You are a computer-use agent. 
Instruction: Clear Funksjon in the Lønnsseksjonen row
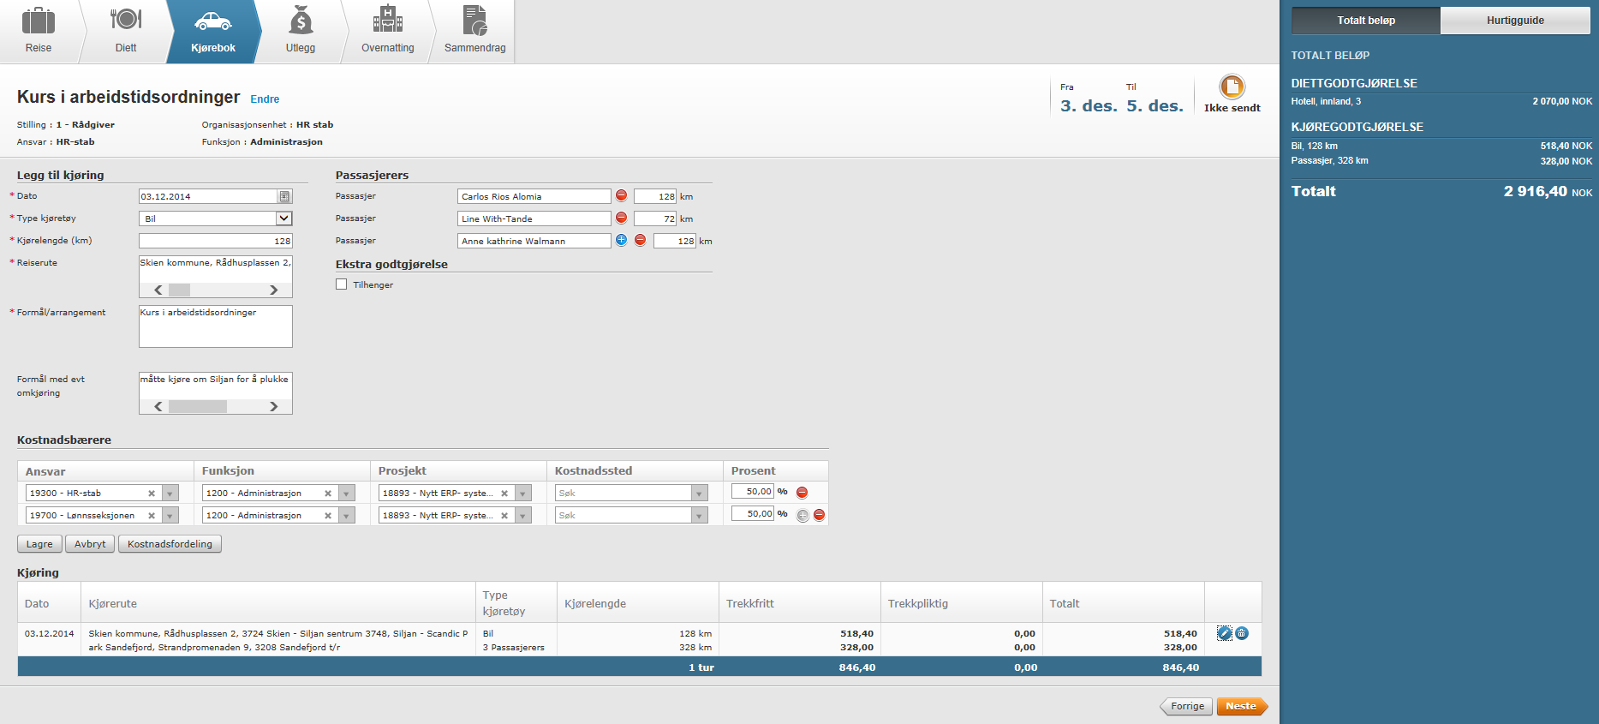point(328,516)
